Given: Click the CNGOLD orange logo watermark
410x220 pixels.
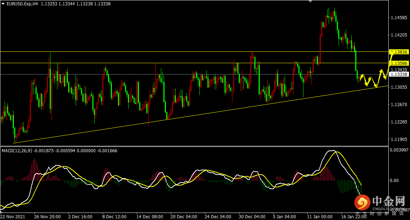Looking at the screenshot, I should (362, 203).
